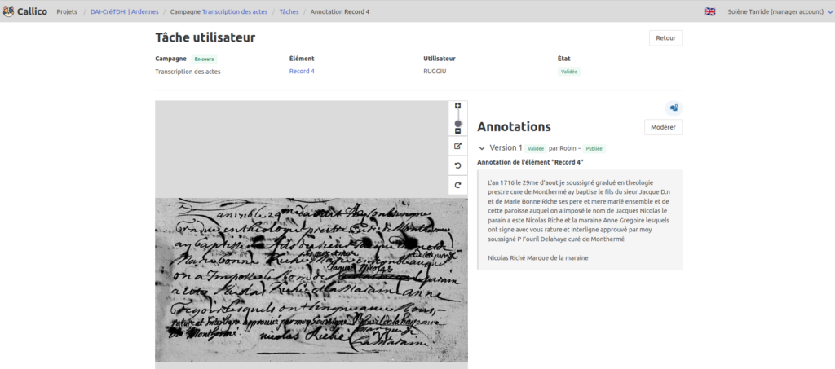This screenshot has width=835, height=369.
Task: Open image in new window icon
Action: pos(457,147)
